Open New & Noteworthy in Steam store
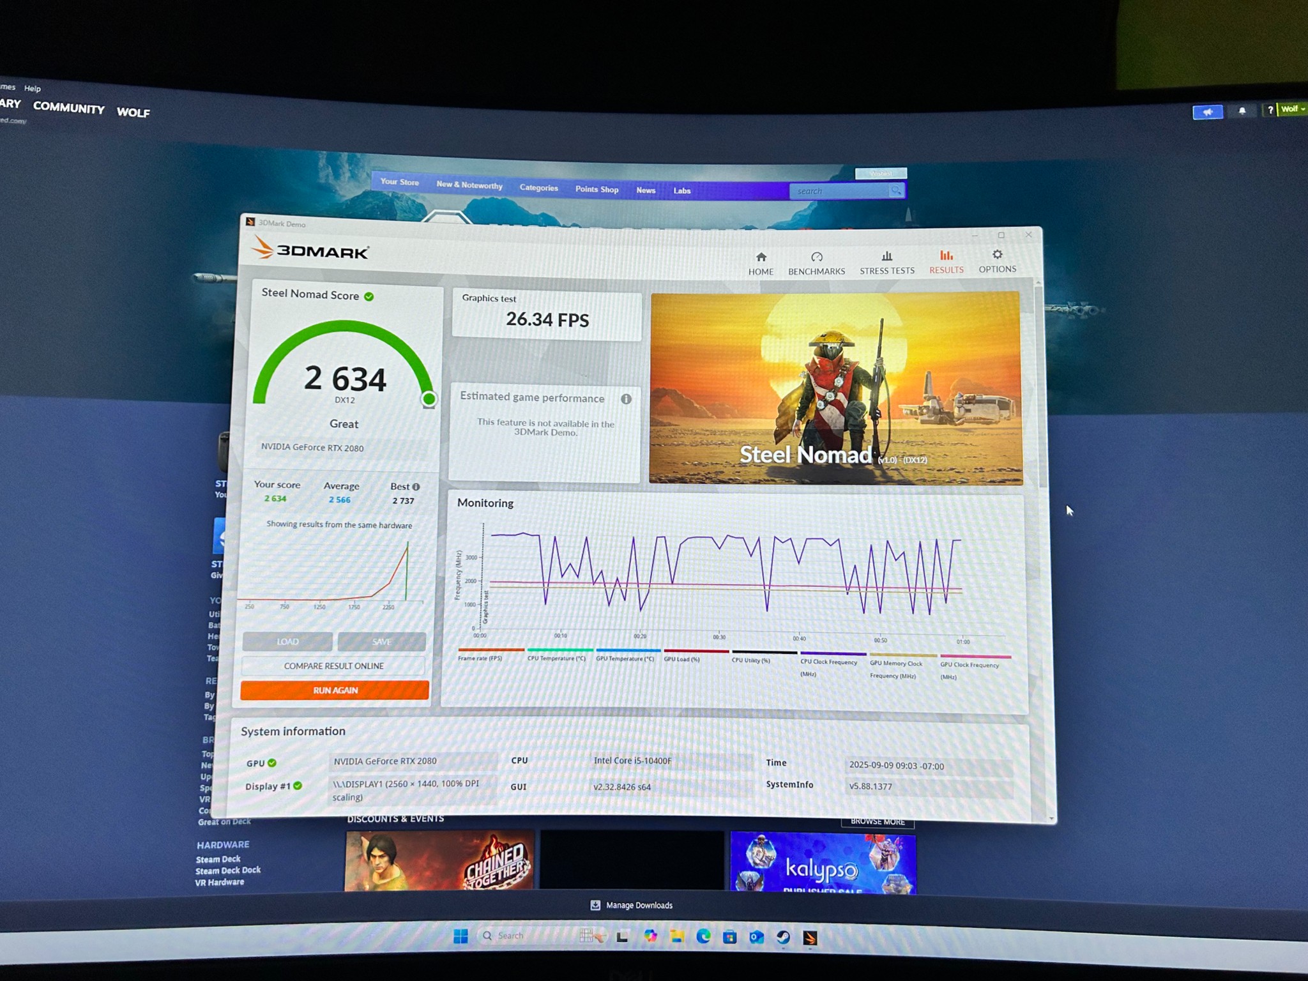 469,185
